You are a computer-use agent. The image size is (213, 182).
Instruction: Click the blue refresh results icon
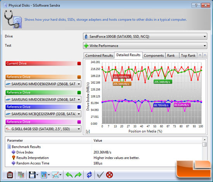[89, 175]
